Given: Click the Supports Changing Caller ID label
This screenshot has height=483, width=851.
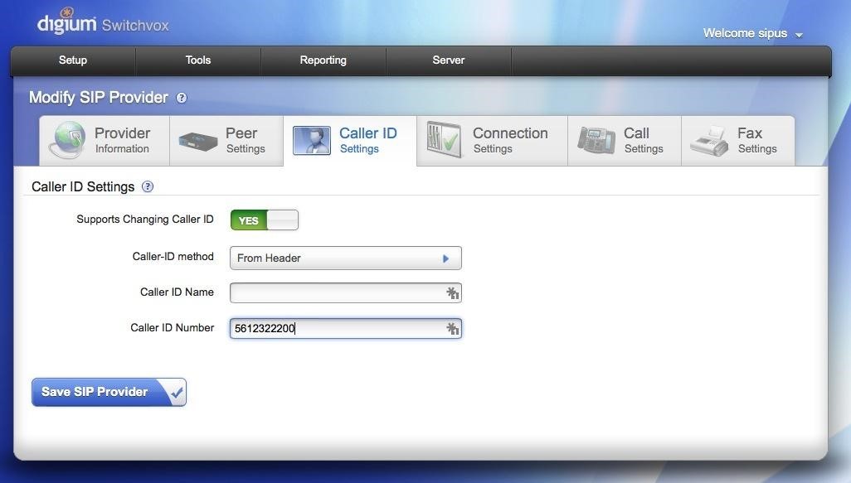Looking at the screenshot, I should (x=145, y=219).
